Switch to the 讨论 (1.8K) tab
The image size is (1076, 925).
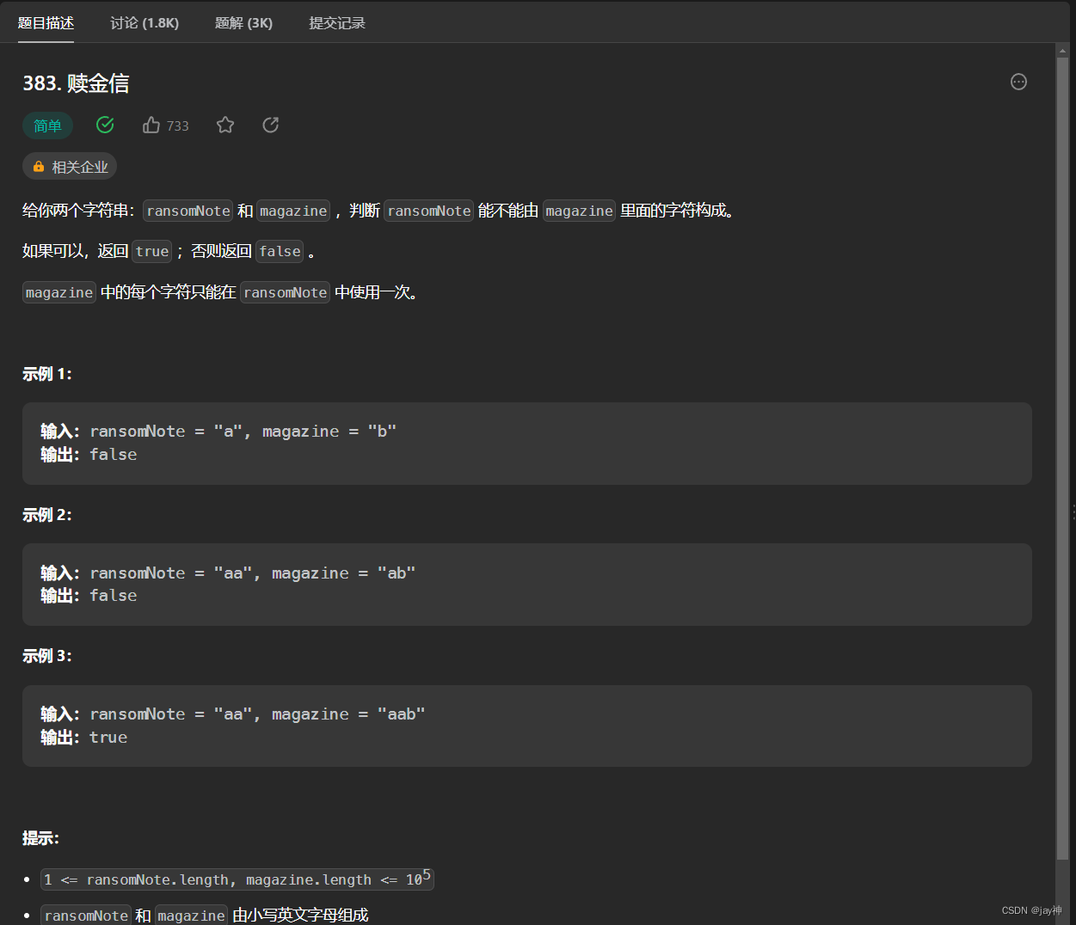pyautogui.click(x=144, y=22)
